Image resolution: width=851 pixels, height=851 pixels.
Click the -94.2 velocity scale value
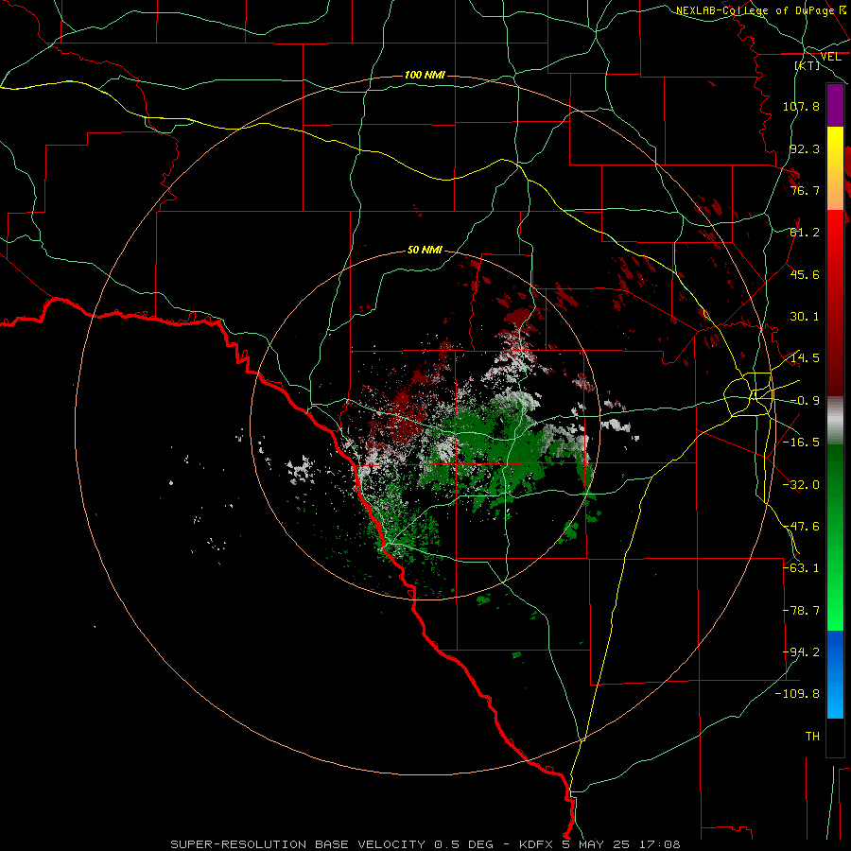tap(801, 652)
